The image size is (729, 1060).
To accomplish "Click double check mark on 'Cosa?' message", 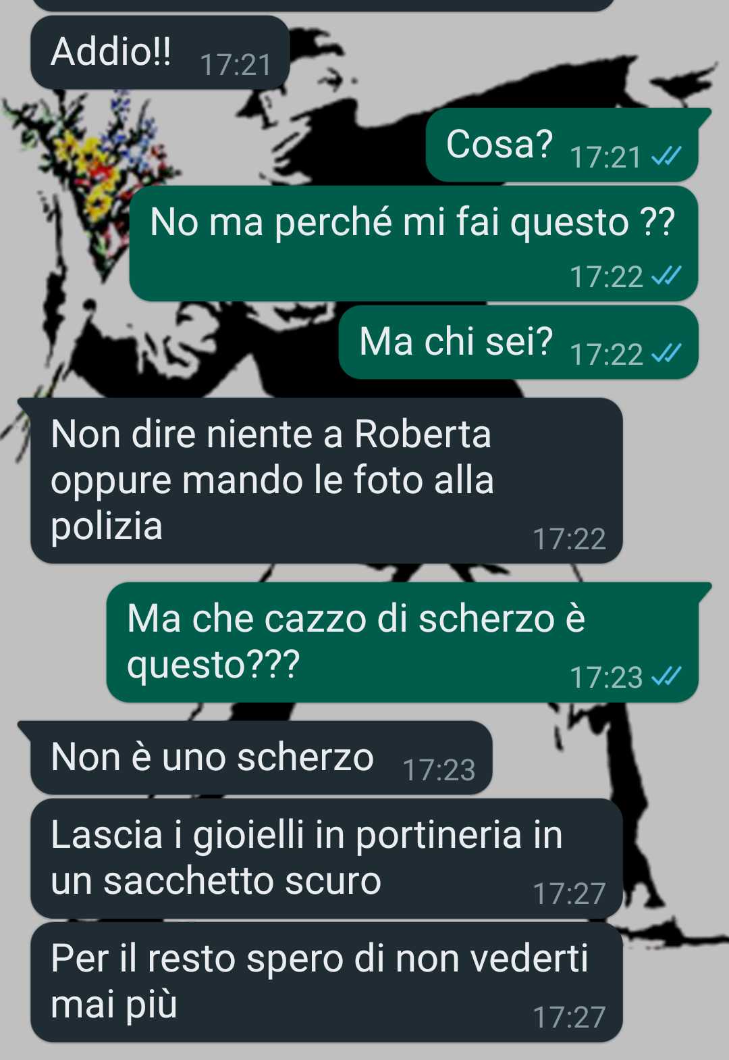I will click(x=667, y=157).
